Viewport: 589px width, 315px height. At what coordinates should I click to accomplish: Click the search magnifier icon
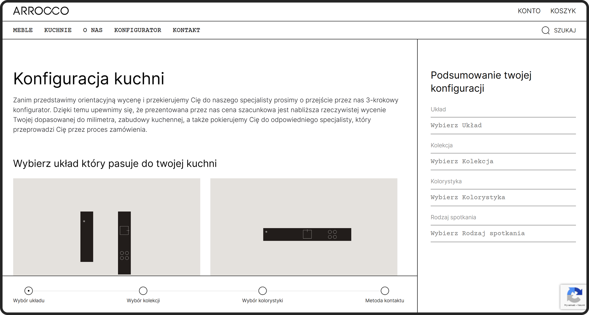pos(545,30)
